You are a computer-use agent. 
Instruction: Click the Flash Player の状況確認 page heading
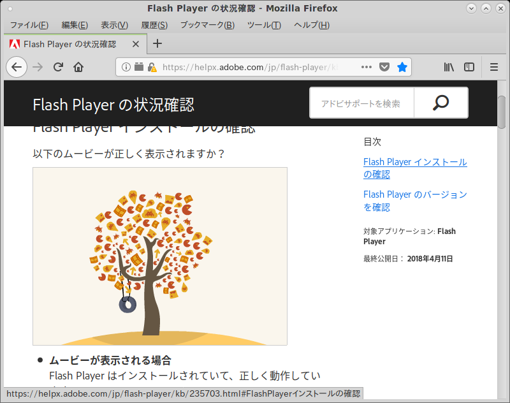click(113, 105)
